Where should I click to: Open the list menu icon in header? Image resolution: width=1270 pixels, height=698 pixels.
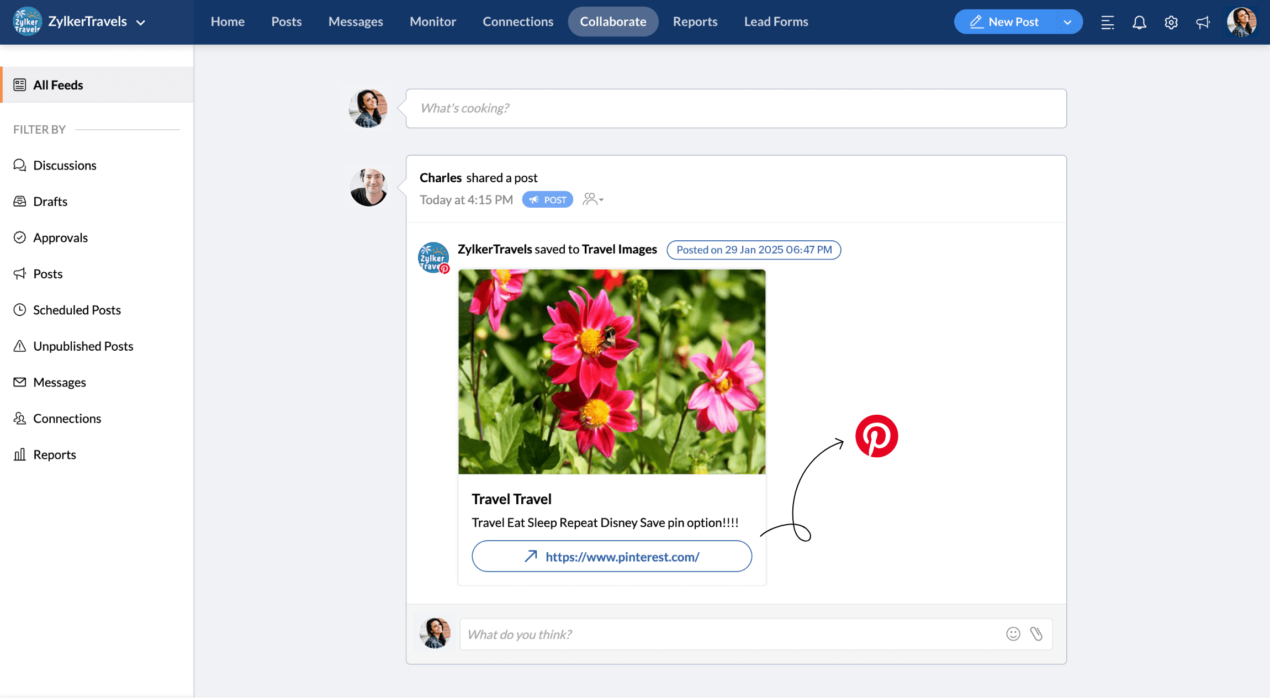coord(1107,22)
